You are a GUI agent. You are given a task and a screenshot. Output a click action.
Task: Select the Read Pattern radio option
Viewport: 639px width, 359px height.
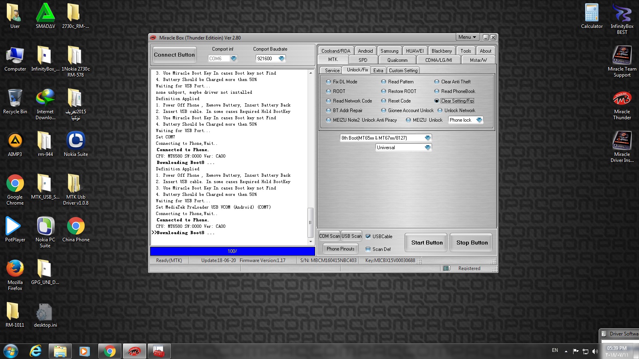(x=397, y=82)
